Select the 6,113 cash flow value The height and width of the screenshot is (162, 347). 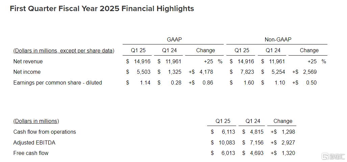click(x=228, y=132)
